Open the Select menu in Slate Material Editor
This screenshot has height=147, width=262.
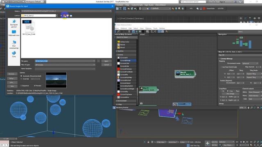coord(136,28)
